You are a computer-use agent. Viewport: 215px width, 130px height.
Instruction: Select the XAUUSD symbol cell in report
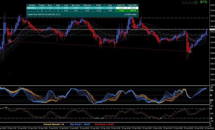pos(32,8)
